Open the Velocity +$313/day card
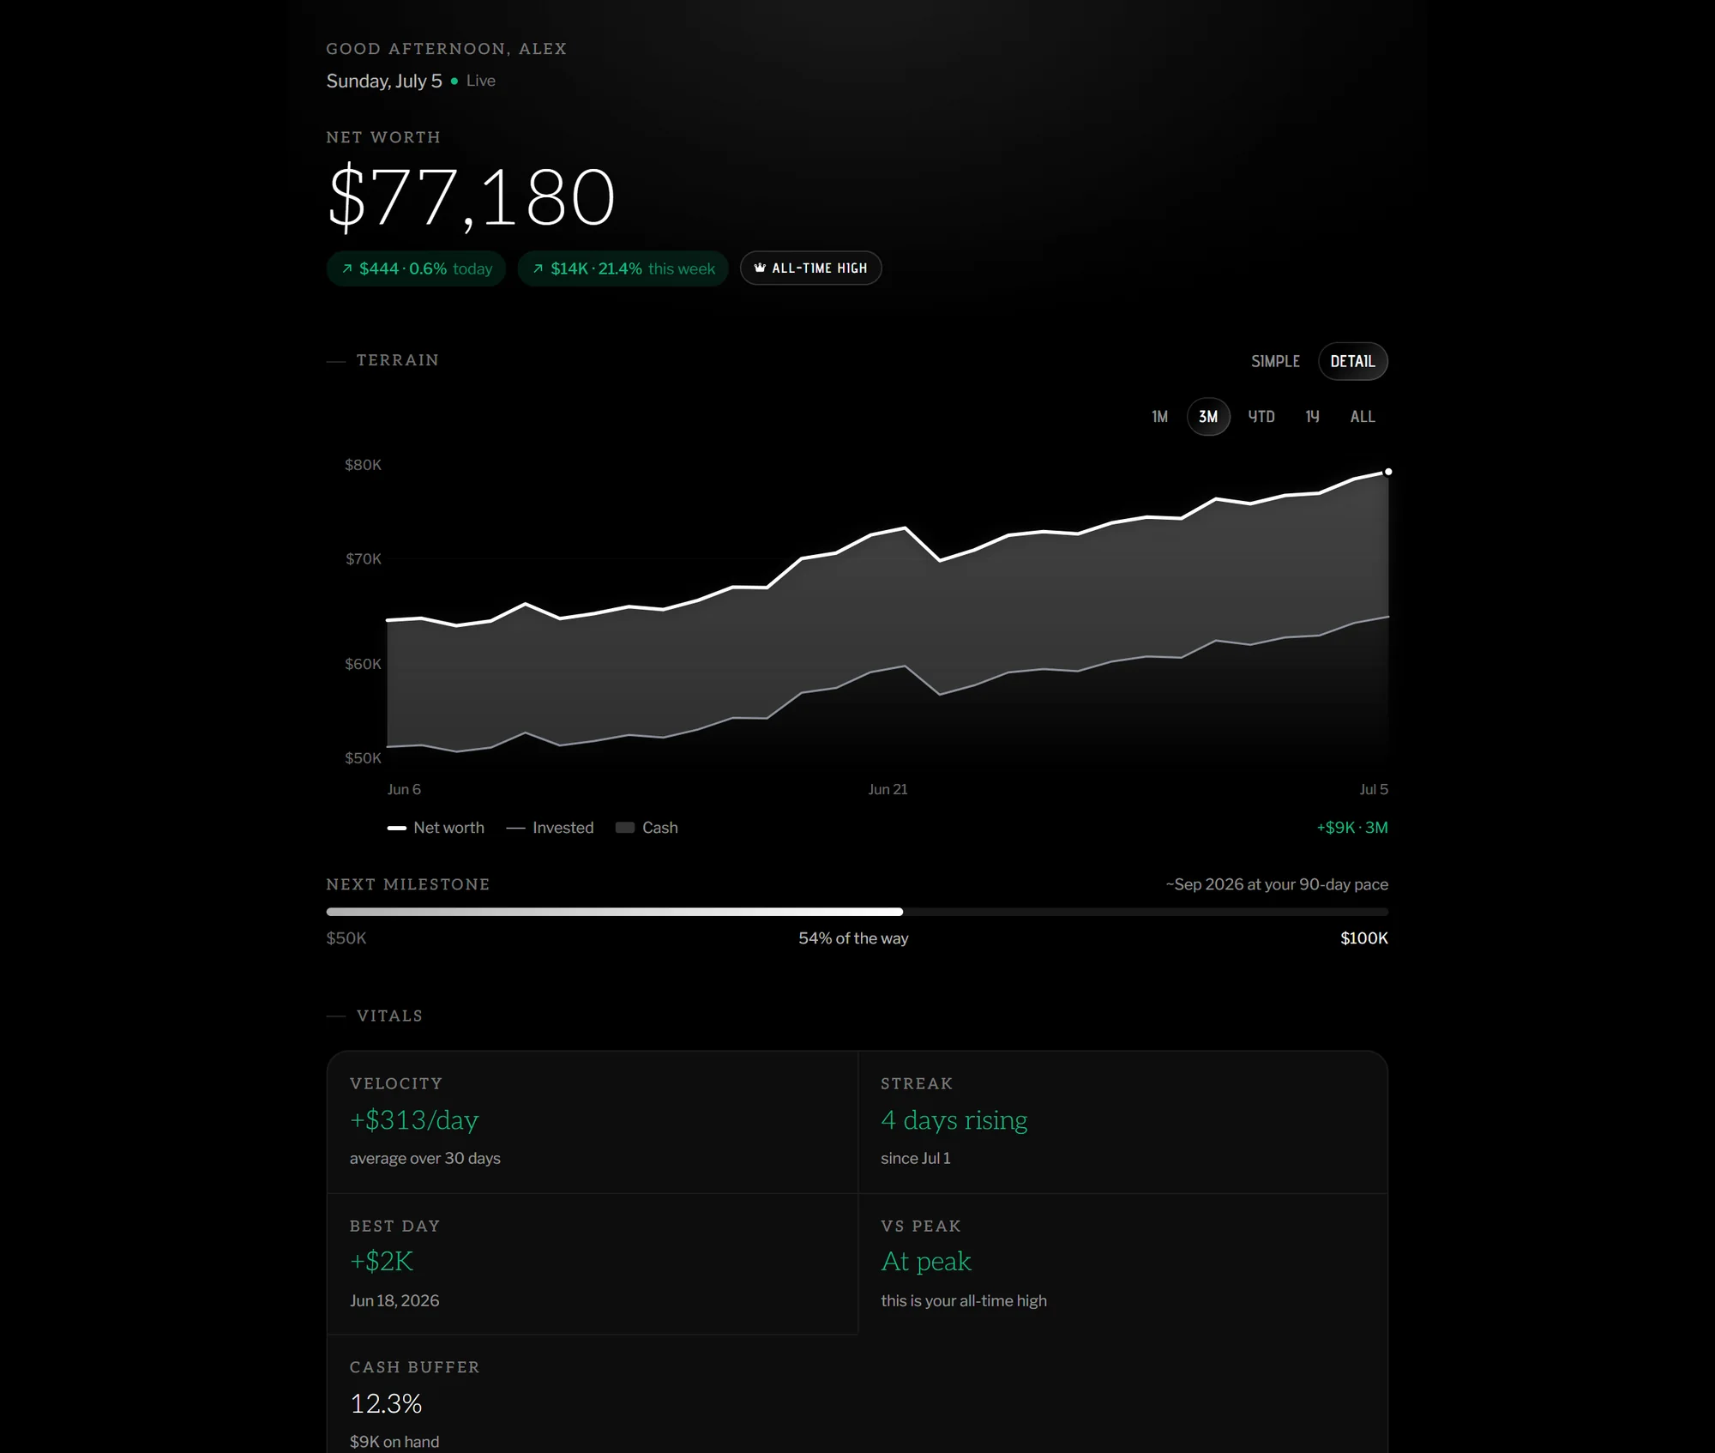Viewport: 1715px width, 1453px height. [592, 1122]
